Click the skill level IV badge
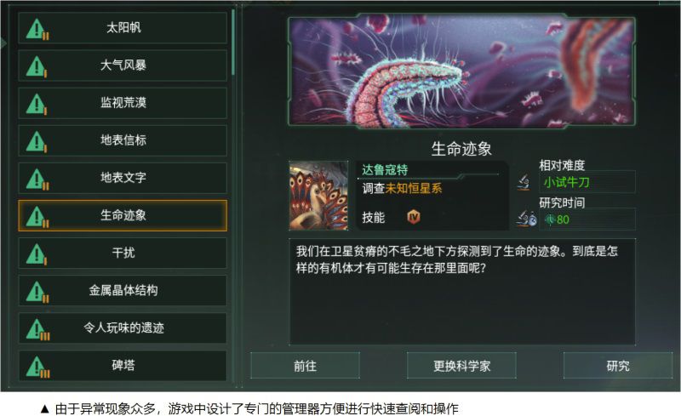 coord(414,216)
